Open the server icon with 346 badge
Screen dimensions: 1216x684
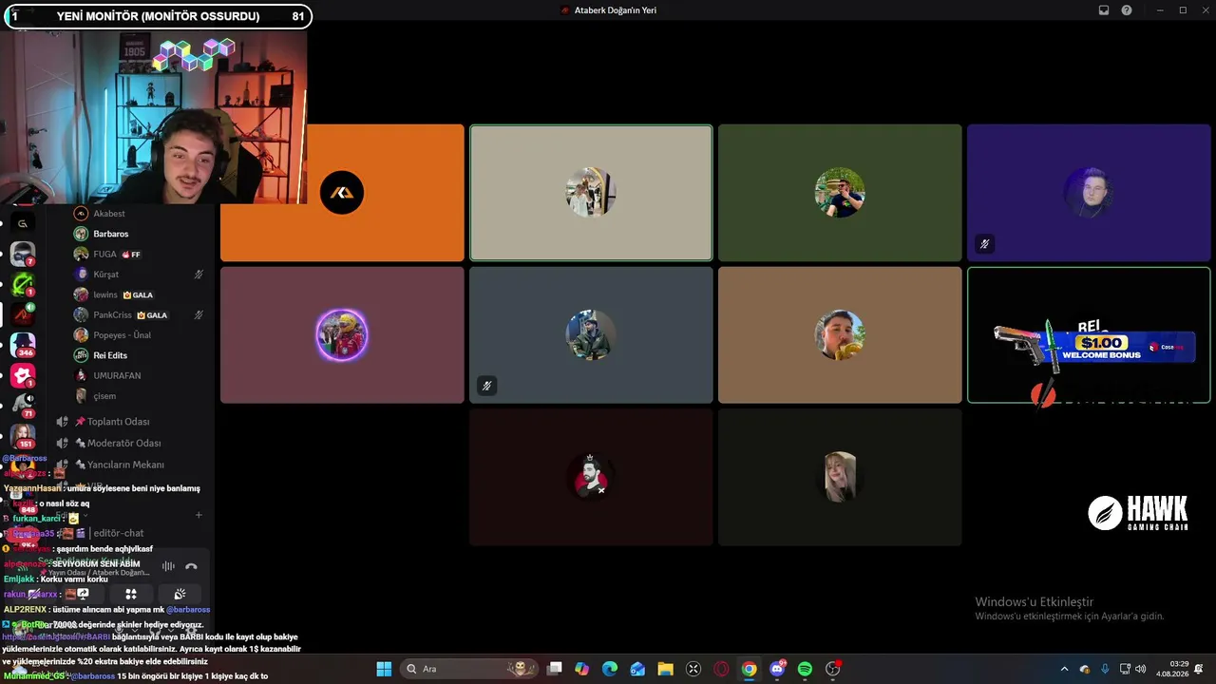[x=23, y=345]
